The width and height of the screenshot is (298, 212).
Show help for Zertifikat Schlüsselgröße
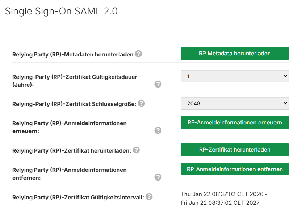[141, 103]
